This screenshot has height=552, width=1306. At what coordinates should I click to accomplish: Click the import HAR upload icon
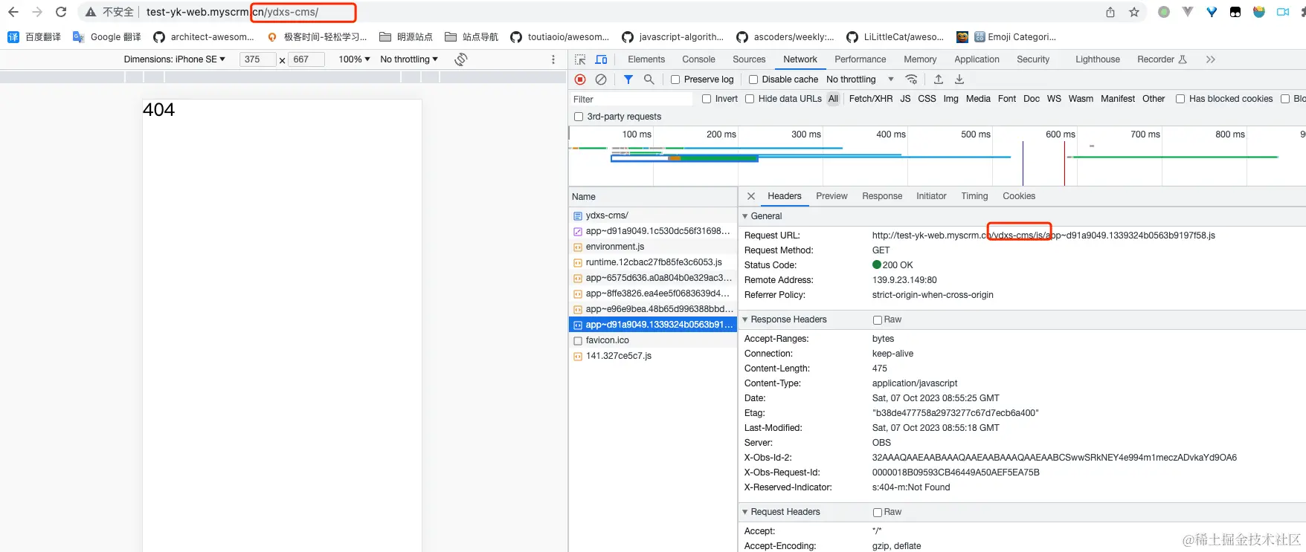click(939, 79)
